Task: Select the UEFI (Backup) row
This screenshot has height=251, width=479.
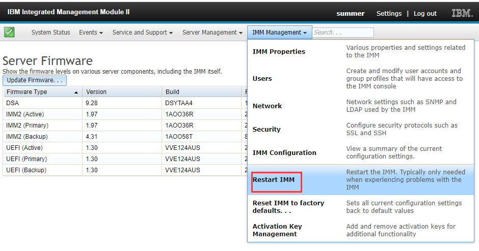Action: tap(125, 170)
